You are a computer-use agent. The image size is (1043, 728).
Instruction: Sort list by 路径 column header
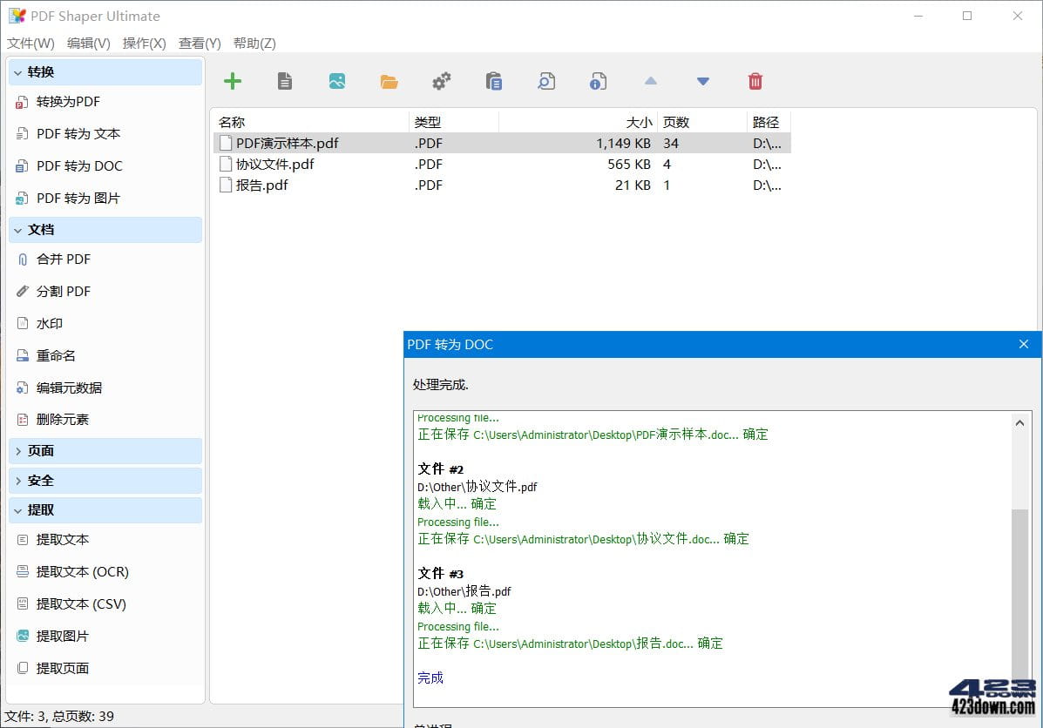point(769,122)
